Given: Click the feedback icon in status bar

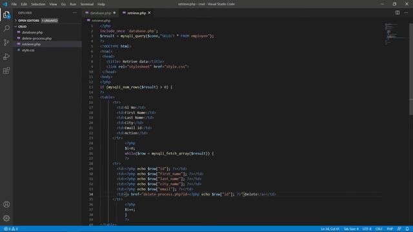Looking at the screenshot, I should [399, 229].
